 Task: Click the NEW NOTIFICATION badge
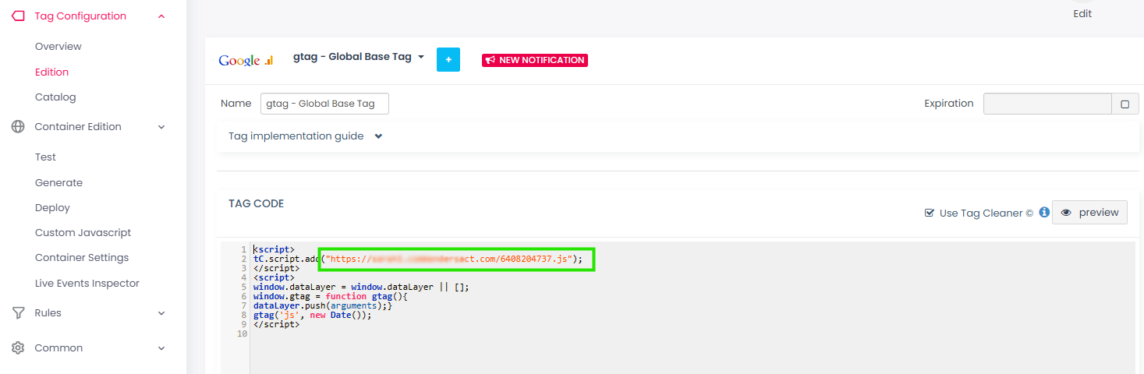pyautogui.click(x=535, y=60)
